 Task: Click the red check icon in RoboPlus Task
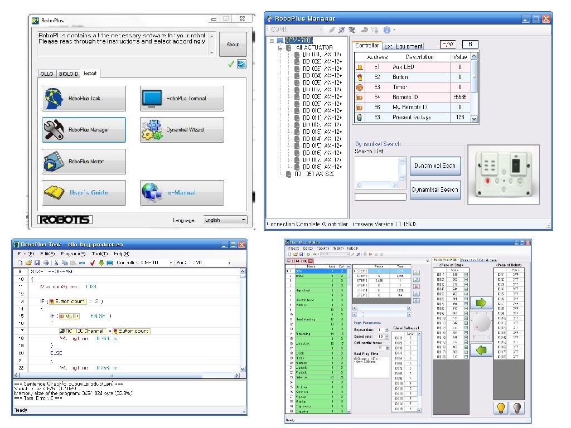pos(93,263)
